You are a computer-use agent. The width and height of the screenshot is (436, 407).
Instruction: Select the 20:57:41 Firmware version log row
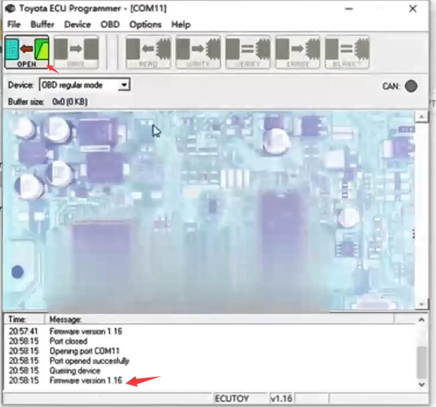210,331
